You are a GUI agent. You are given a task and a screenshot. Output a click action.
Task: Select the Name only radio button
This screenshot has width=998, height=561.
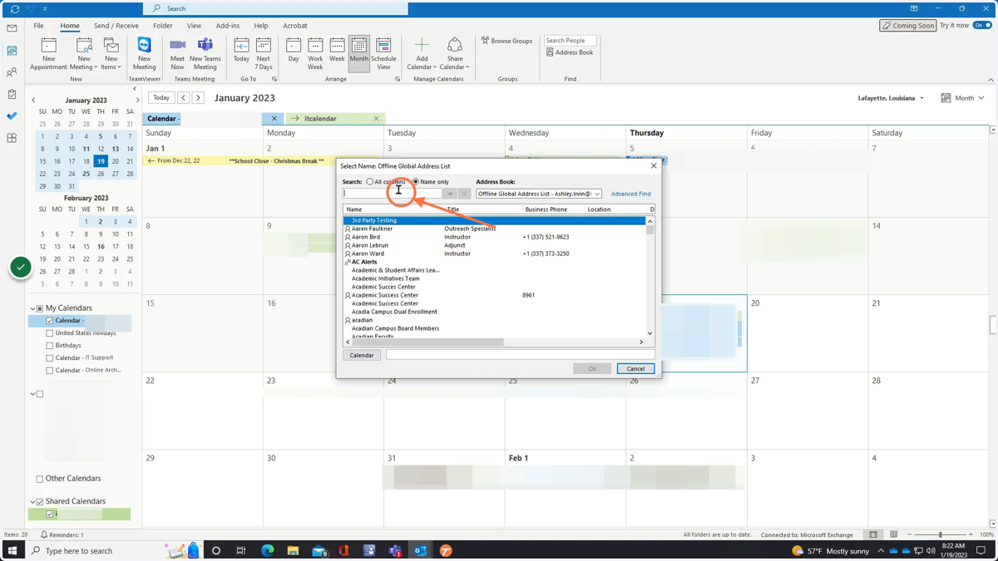pos(416,182)
